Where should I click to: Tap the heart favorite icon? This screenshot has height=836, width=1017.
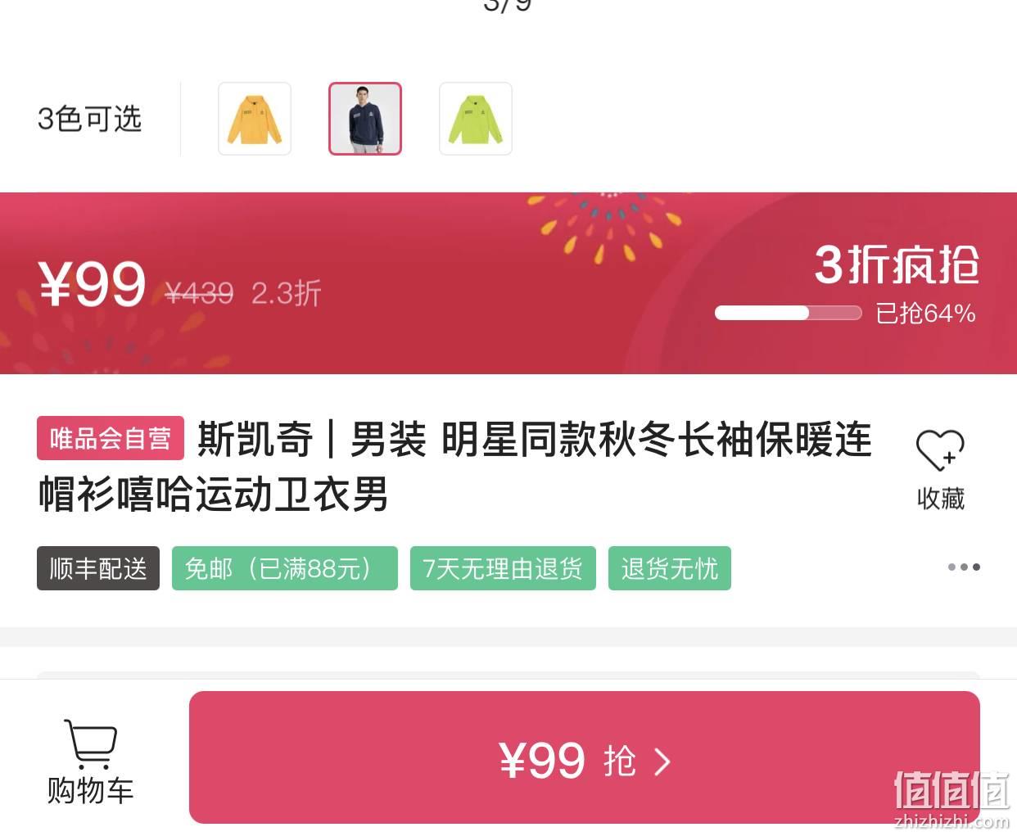click(x=940, y=450)
